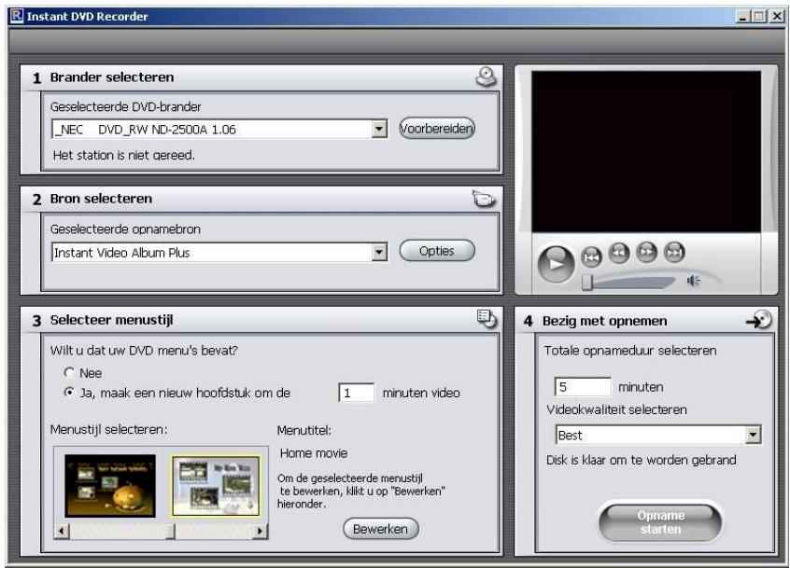790x568 pixels.
Task: Click the 'Bezig met opnemen' section heading
Action: pyautogui.click(x=604, y=321)
